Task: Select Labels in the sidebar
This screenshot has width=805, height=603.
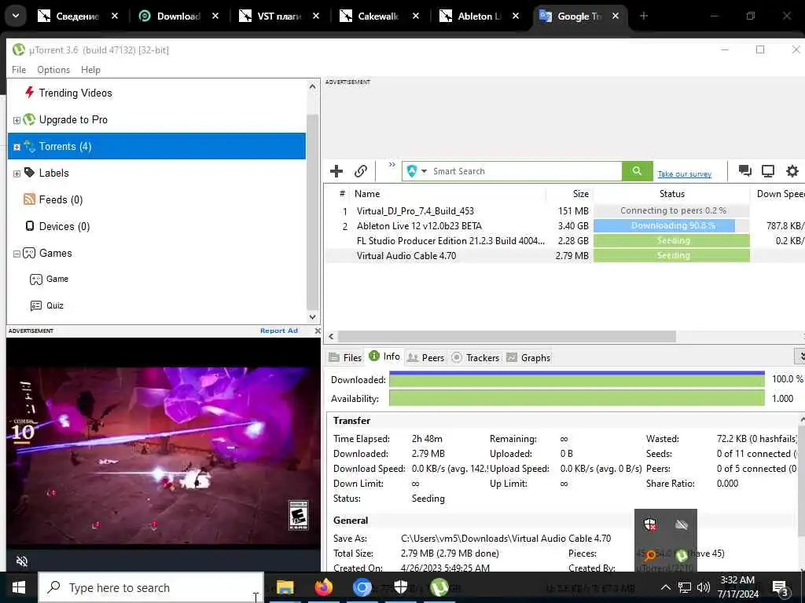Action: (53, 173)
